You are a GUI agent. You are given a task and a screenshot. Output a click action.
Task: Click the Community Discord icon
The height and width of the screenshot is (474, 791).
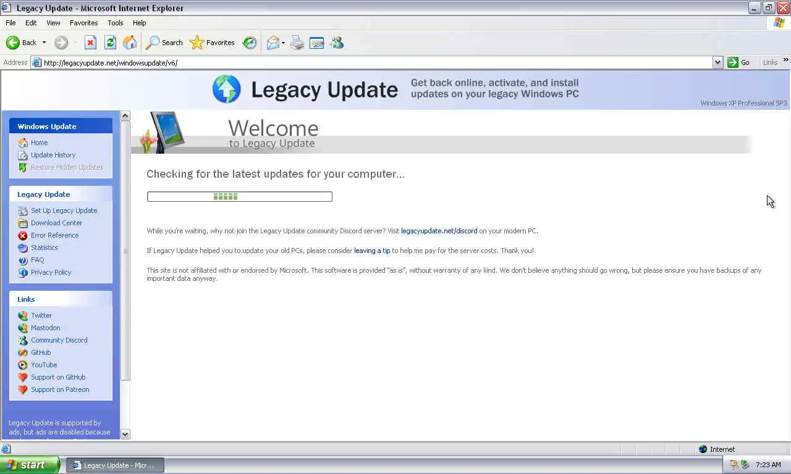tap(23, 340)
